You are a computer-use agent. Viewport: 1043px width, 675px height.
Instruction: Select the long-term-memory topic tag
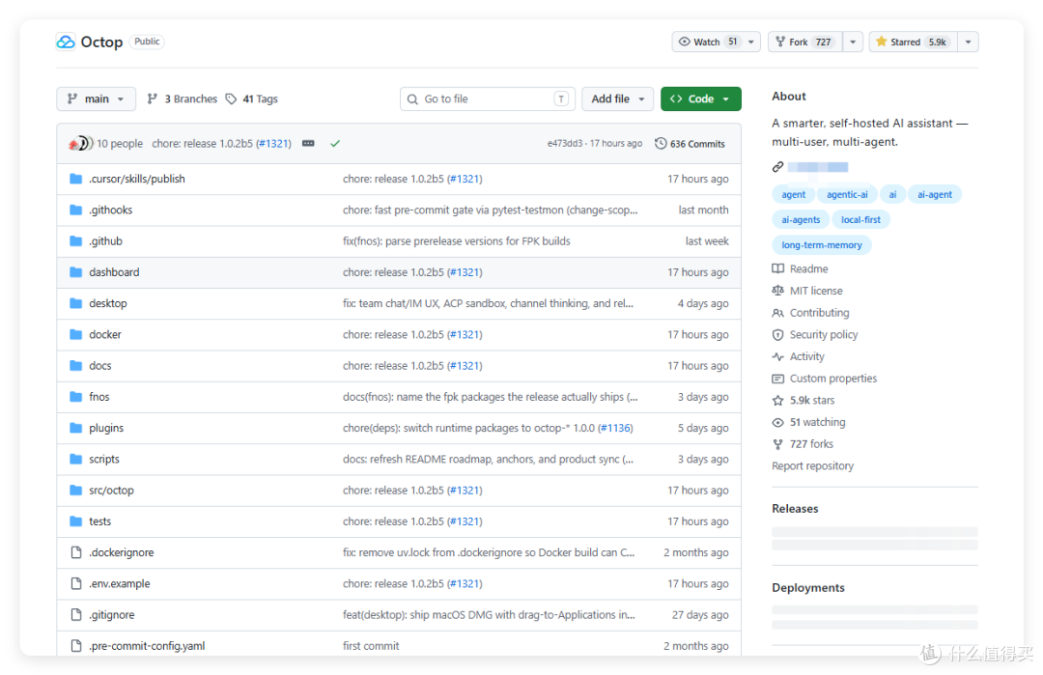pos(822,245)
